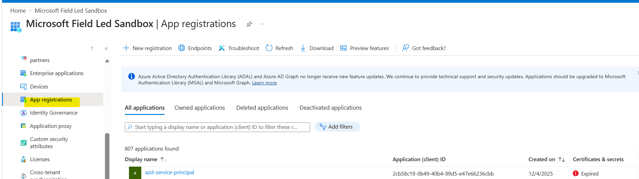This screenshot has width=639, height=179.
Task: Open Custom security attributes in sidebar
Action: 49,143
